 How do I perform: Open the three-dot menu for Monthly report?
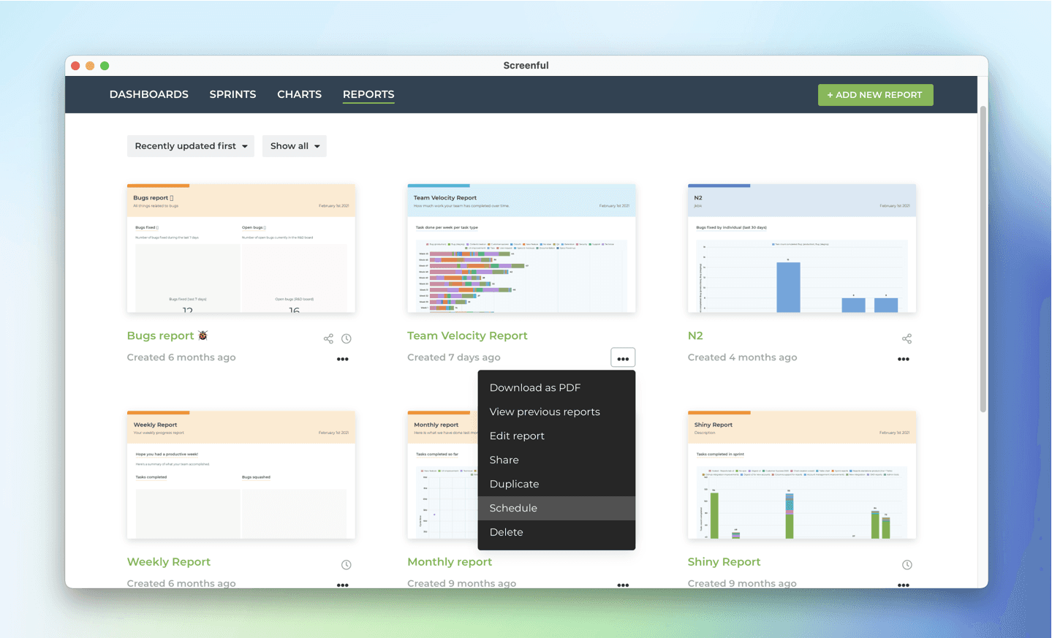click(623, 585)
